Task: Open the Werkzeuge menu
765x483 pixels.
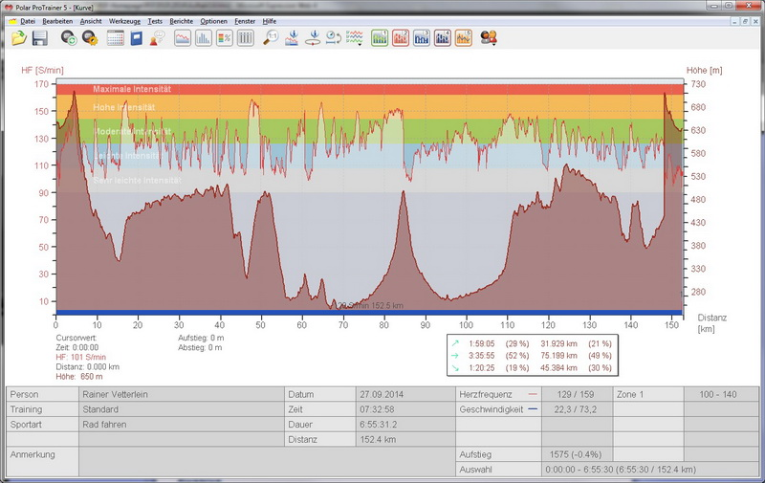Action: coord(124,20)
